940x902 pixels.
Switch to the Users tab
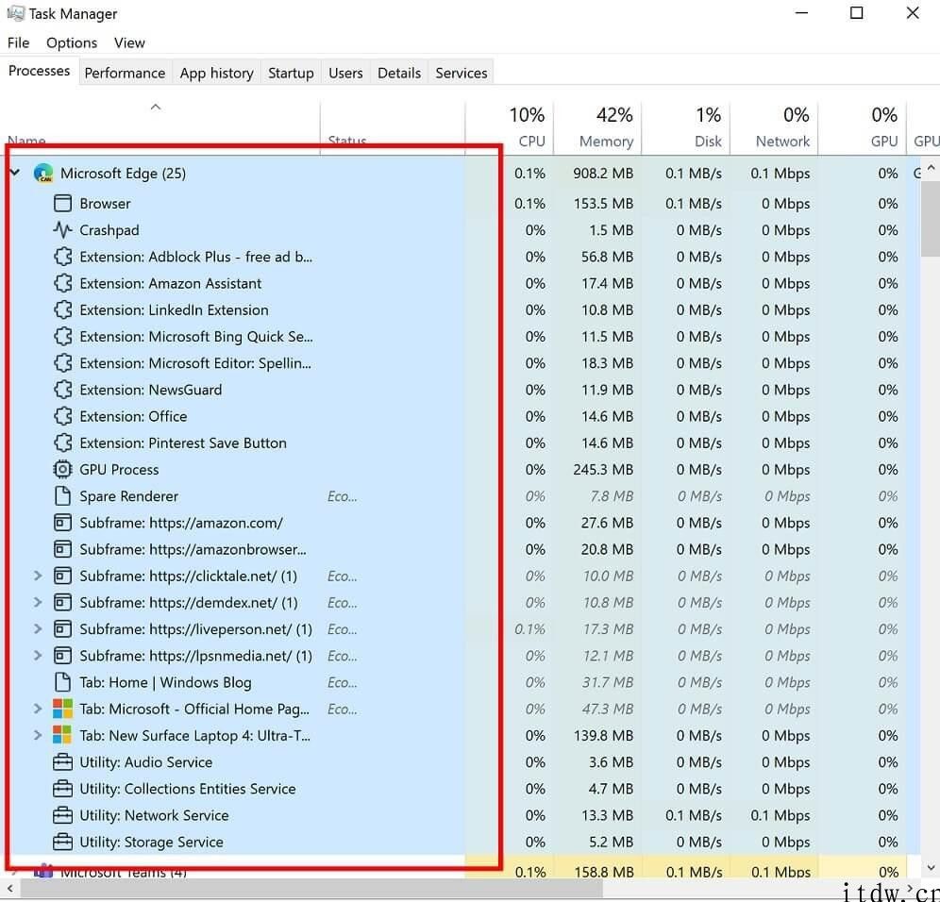click(345, 73)
